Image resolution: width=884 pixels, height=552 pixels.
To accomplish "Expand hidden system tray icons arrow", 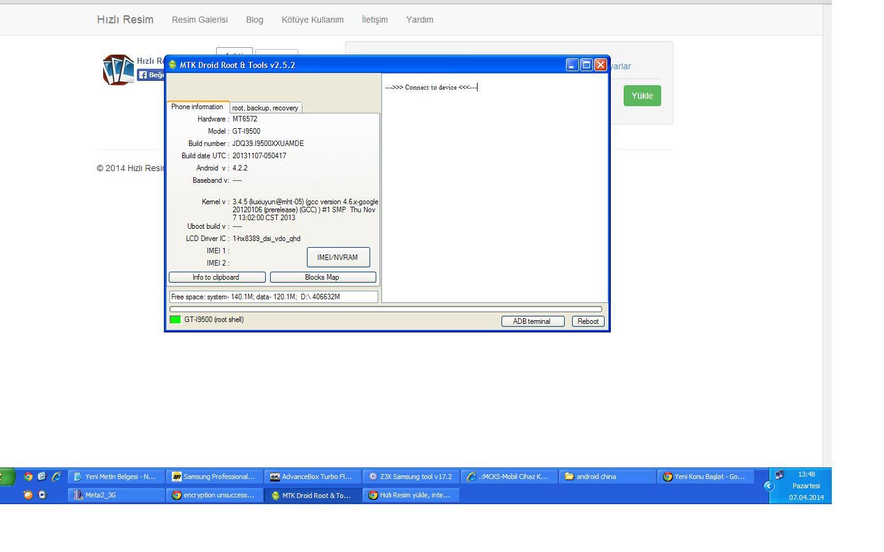I will (x=768, y=486).
